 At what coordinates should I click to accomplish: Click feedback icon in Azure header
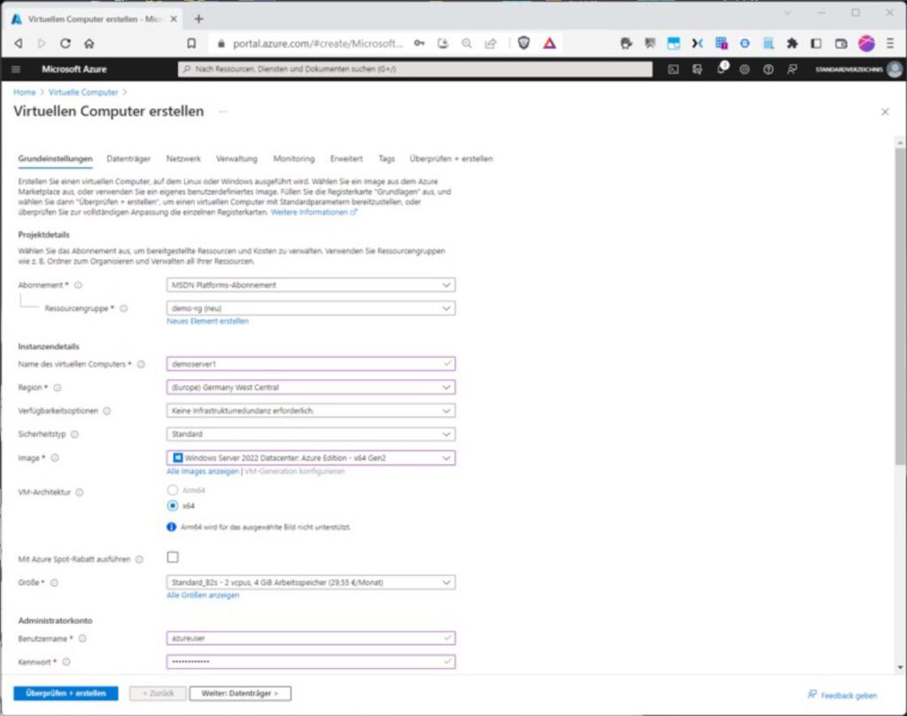point(792,69)
